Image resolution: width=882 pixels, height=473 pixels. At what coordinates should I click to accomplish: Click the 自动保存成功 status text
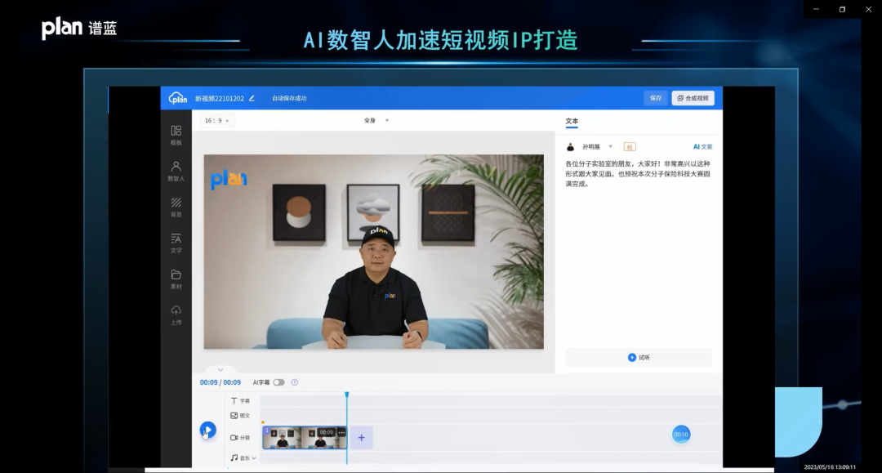[289, 98]
